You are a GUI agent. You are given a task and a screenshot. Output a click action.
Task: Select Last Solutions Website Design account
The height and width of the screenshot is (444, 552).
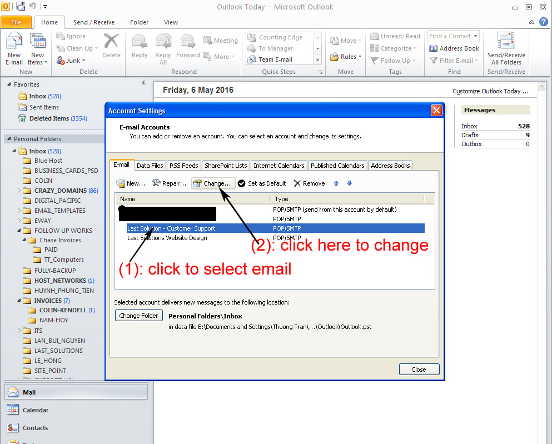click(167, 238)
